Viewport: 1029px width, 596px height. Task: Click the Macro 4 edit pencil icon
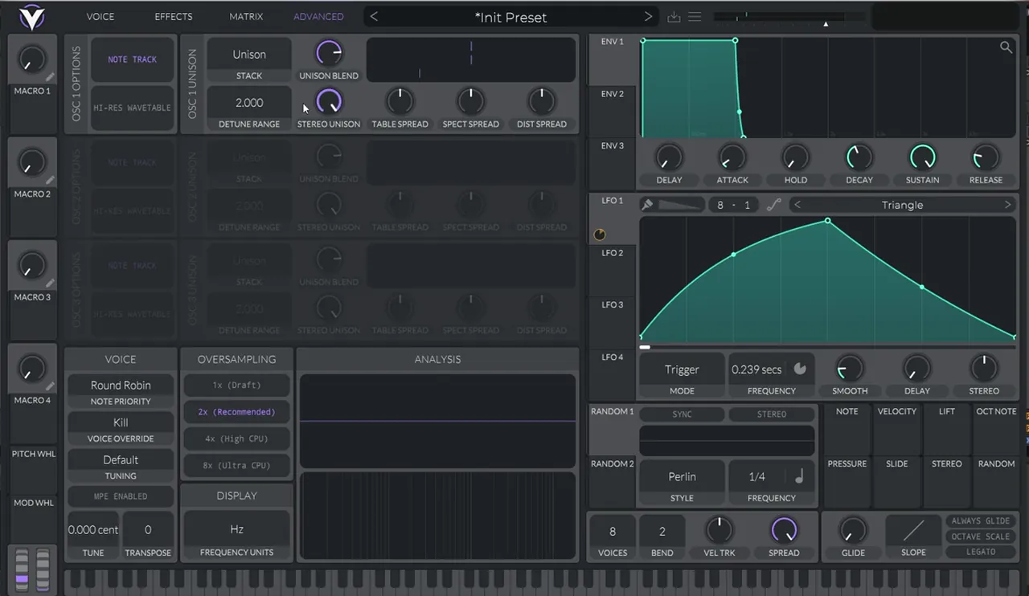[50, 386]
